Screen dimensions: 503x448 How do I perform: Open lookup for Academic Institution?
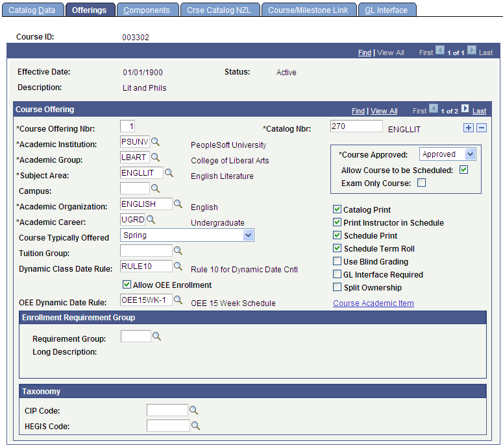coord(156,141)
